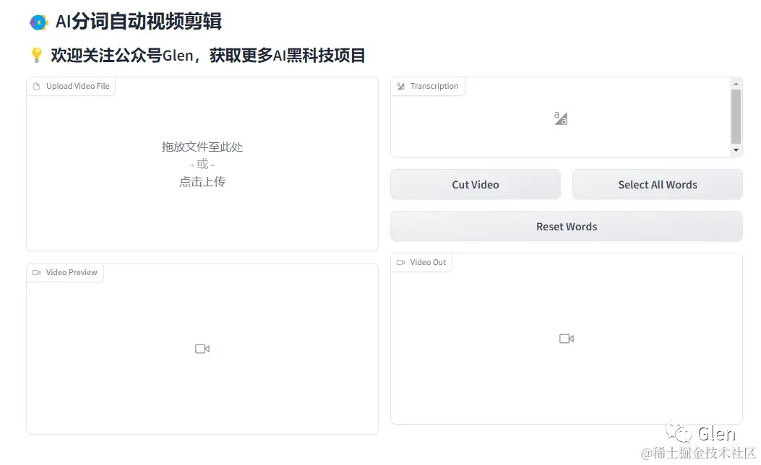Screen dimensions: 761x465
Task: Click inside the drag-and-drop upload area
Action: coord(202,164)
